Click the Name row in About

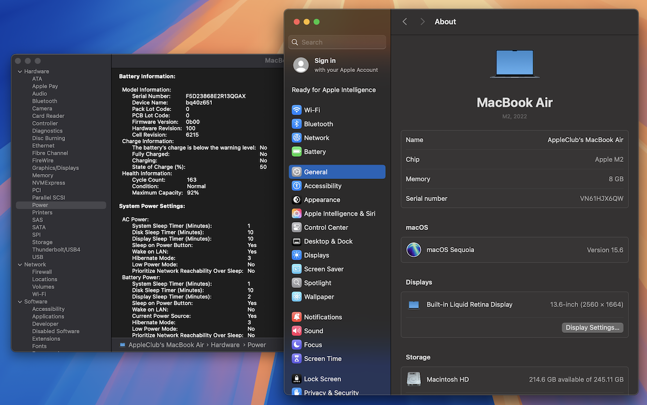point(515,140)
